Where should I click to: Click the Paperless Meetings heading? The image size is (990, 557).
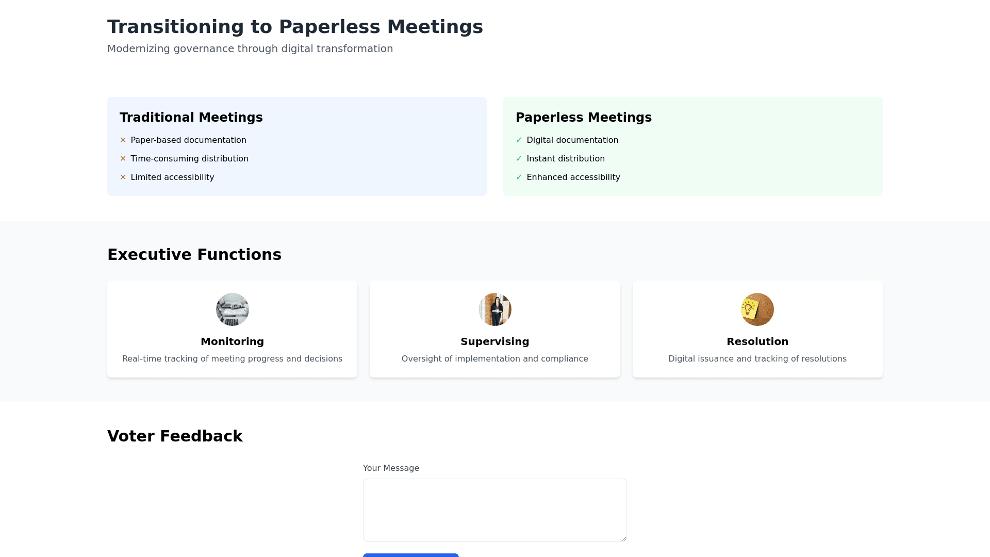pyautogui.click(x=583, y=118)
